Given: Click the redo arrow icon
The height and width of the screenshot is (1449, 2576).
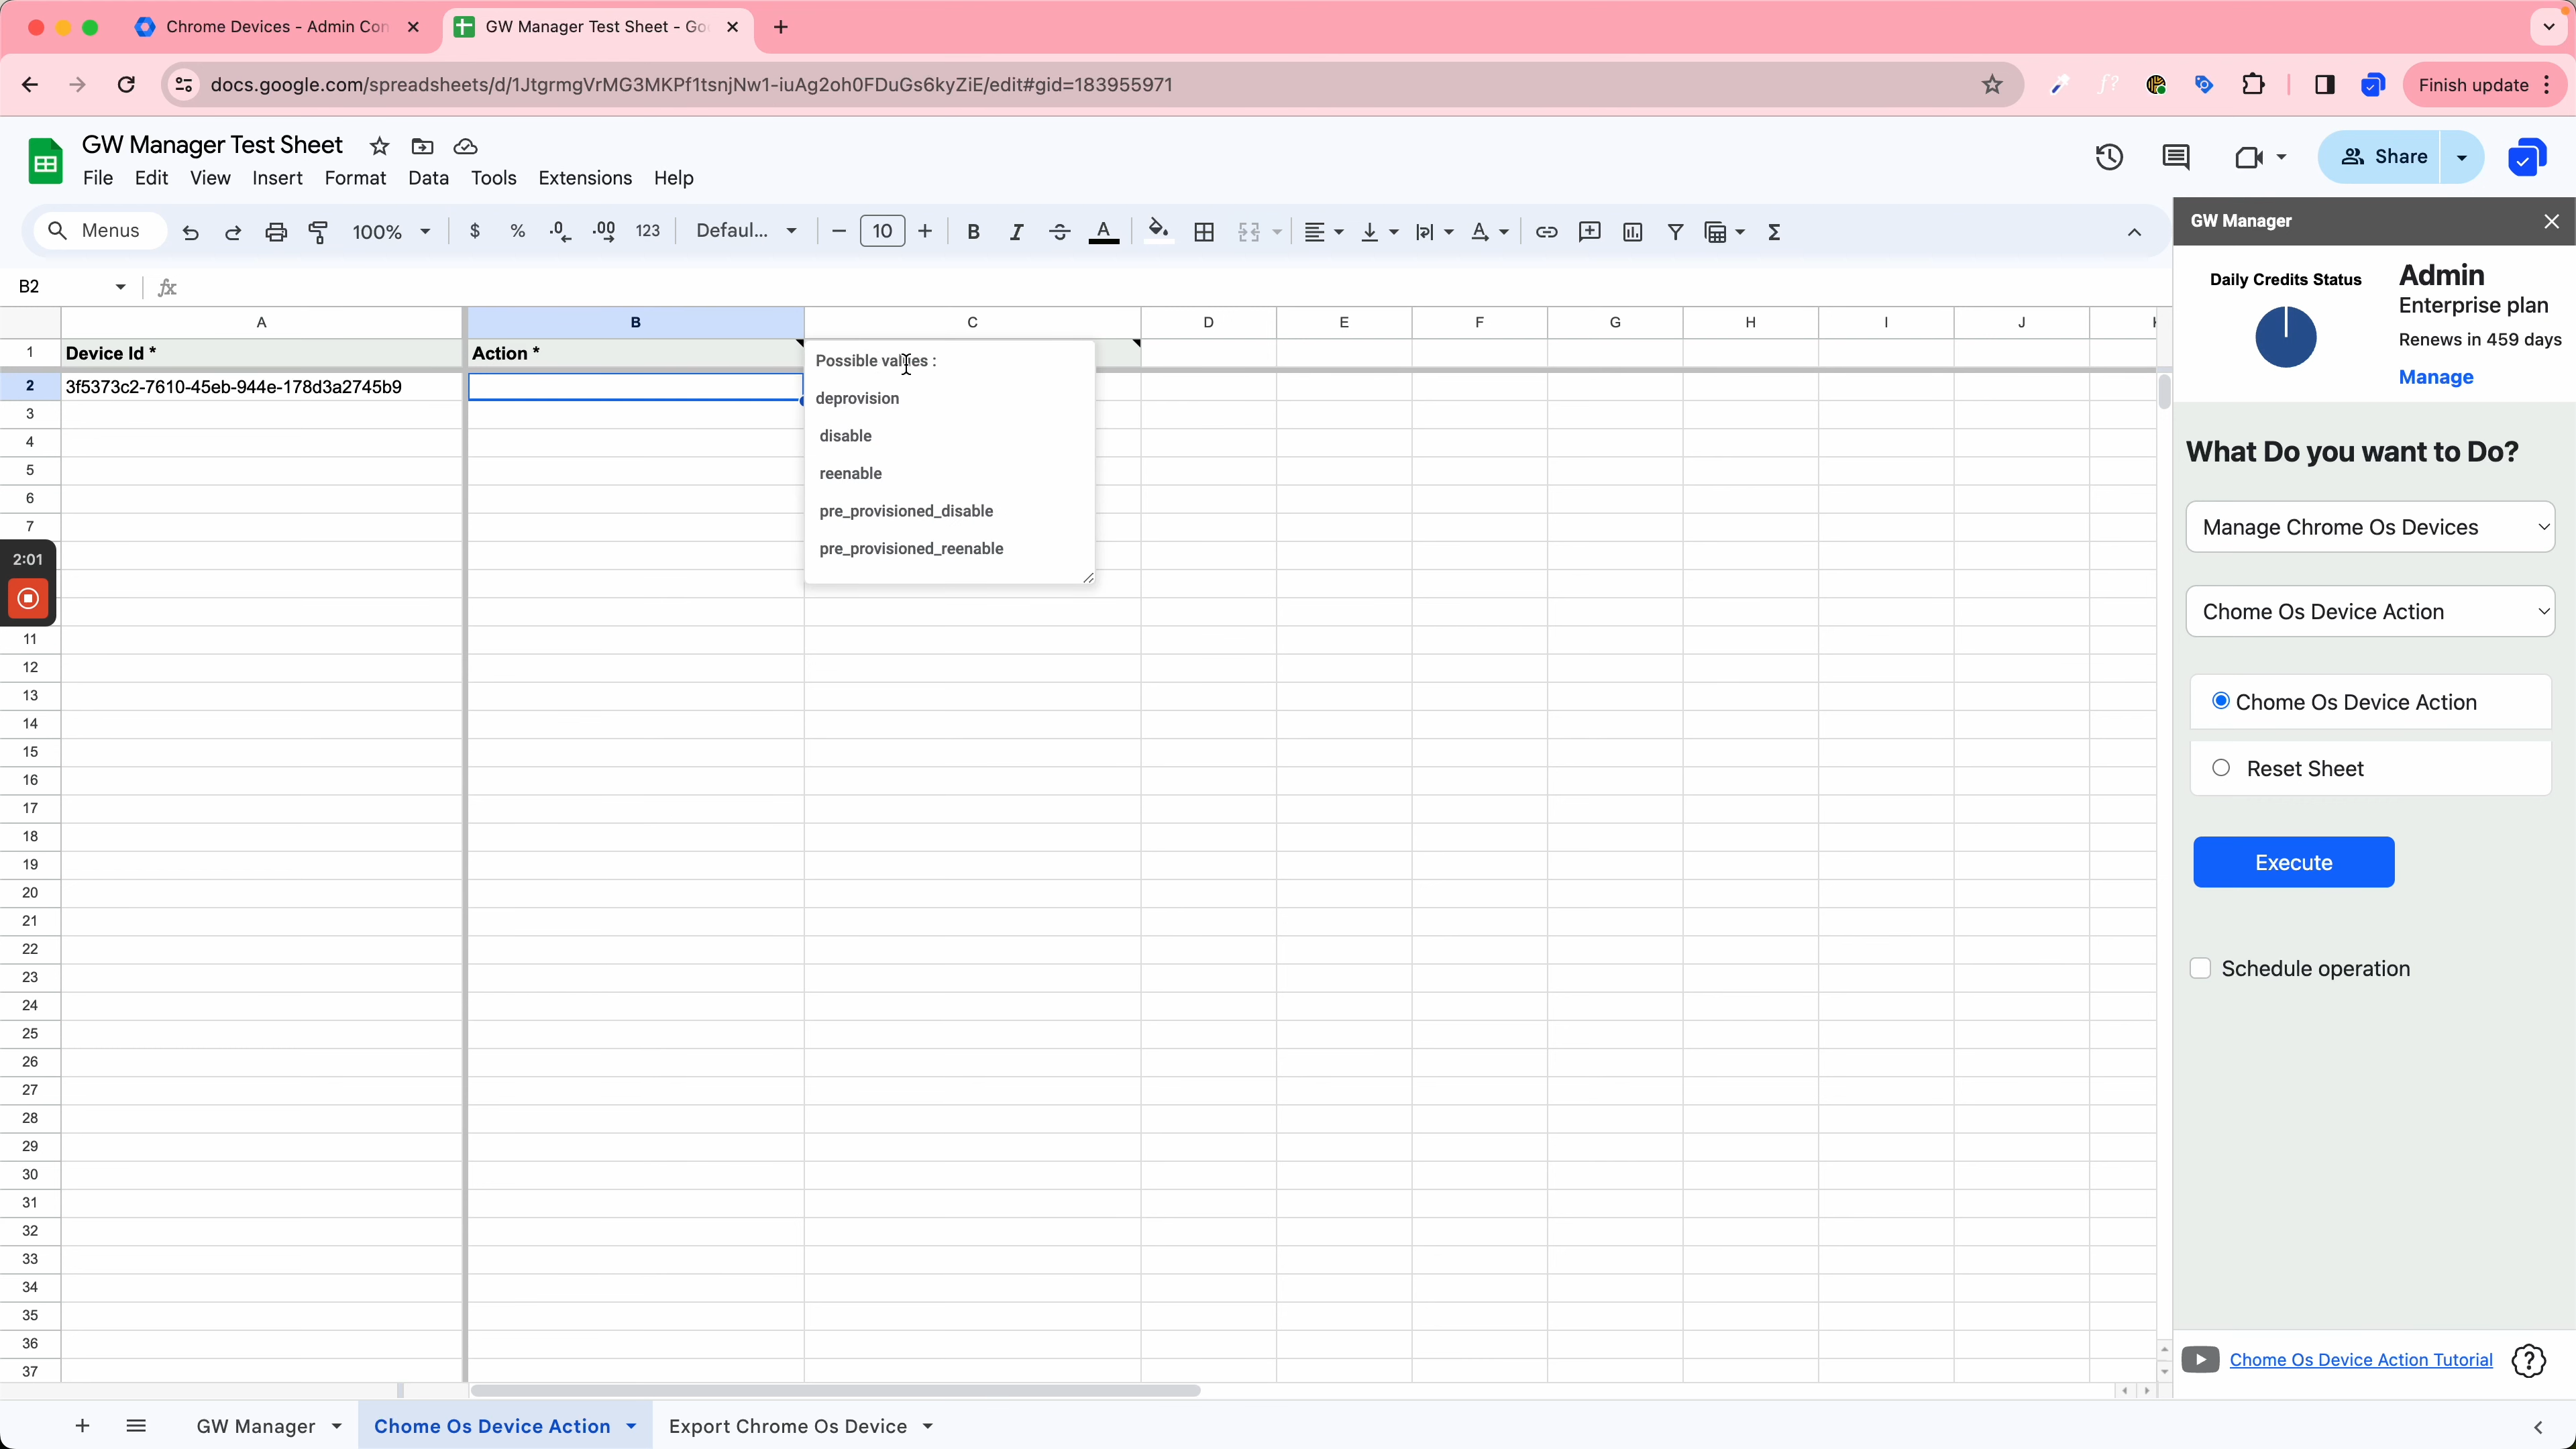Looking at the screenshot, I should (233, 232).
